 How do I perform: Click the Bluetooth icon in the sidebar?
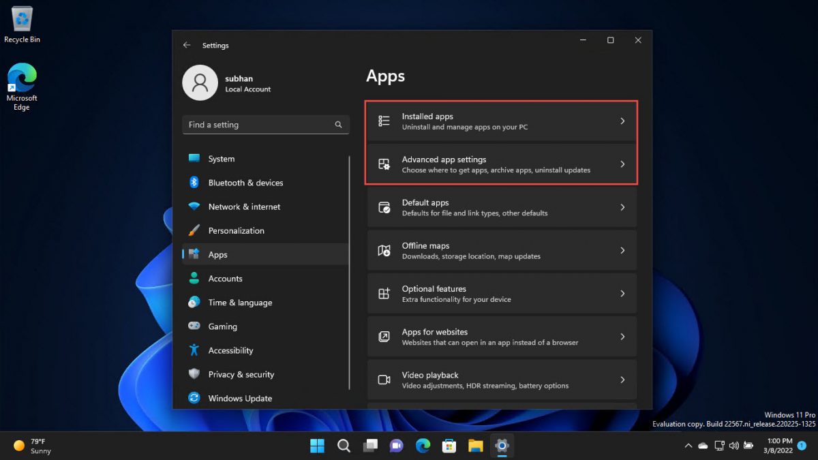click(x=194, y=183)
